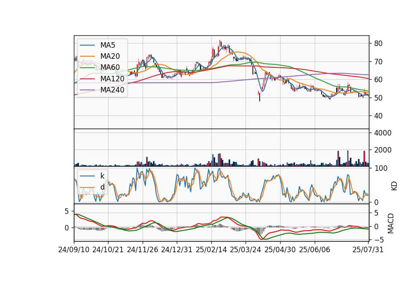
Task: Click the 24/09/10 date axis label
Action: pyautogui.click(x=74, y=250)
